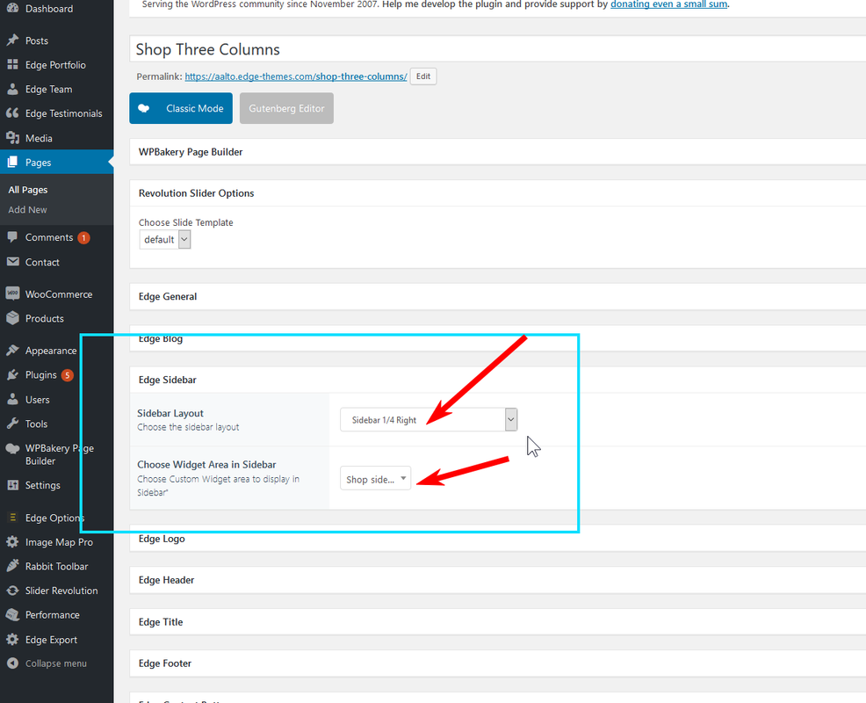The height and width of the screenshot is (703, 866).
Task: Click donating even a small sum link
Action: click(x=669, y=4)
